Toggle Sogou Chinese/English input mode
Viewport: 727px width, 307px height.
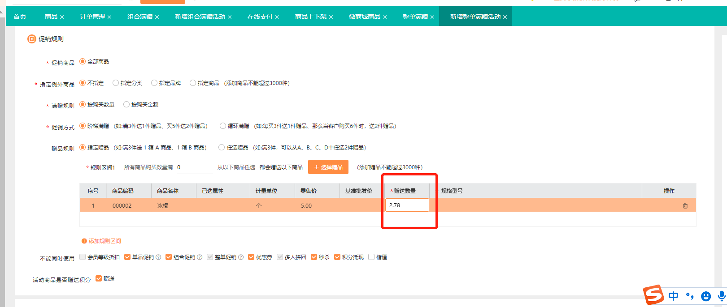point(673,296)
